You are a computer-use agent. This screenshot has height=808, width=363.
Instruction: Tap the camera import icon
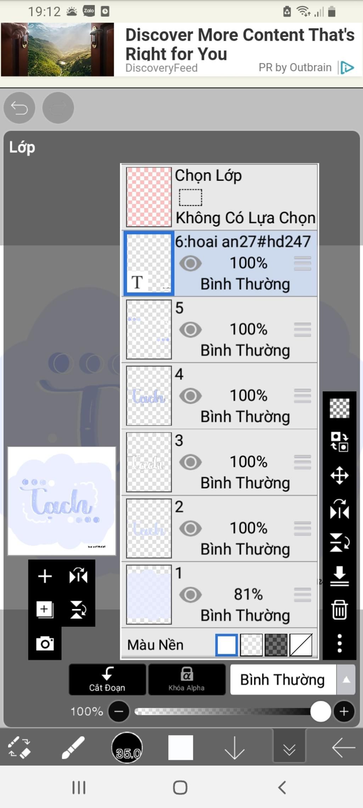click(x=45, y=643)
